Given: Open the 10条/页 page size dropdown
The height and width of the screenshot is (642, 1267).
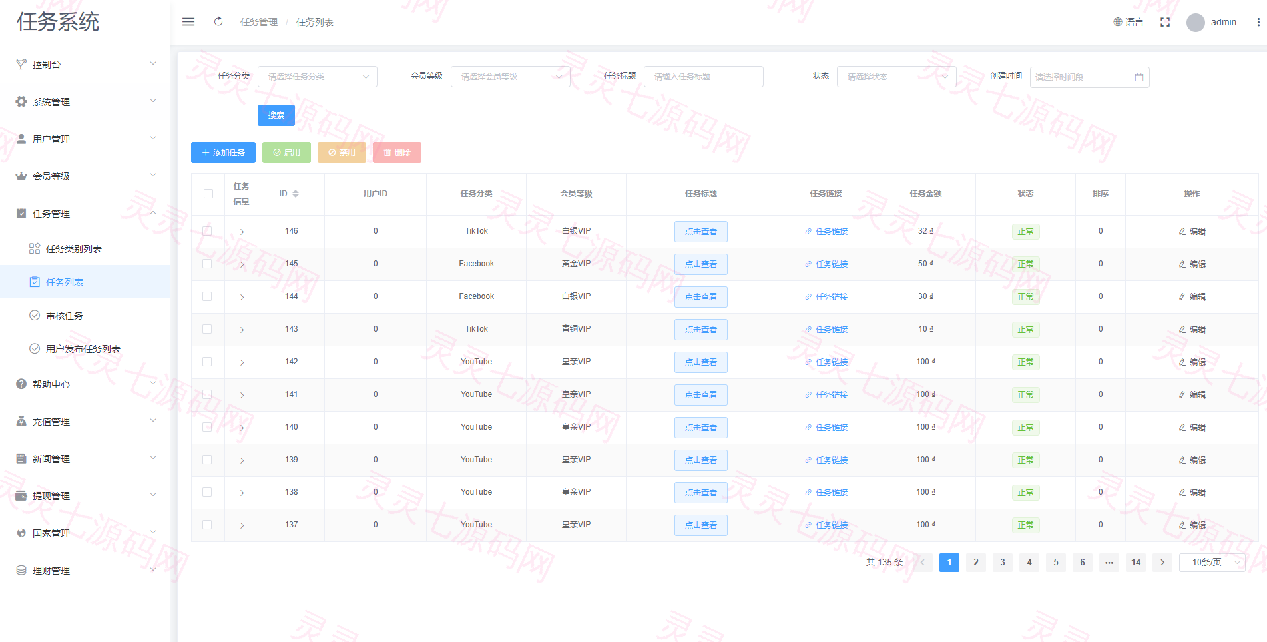Looking at the screenshot, I should click(1212, 563).
